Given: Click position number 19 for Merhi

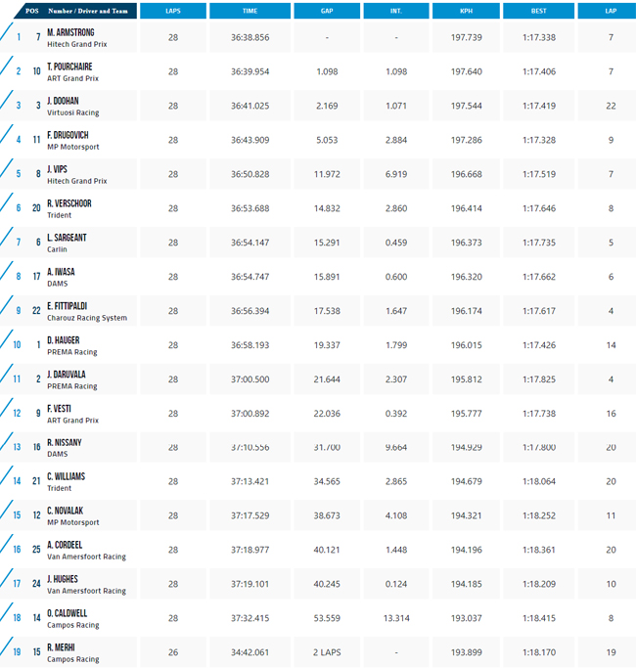Looking at the screenshot, I should [x=17, y=651].
